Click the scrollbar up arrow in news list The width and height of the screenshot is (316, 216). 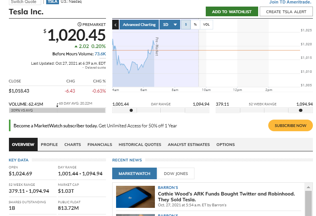coord(308,187)
